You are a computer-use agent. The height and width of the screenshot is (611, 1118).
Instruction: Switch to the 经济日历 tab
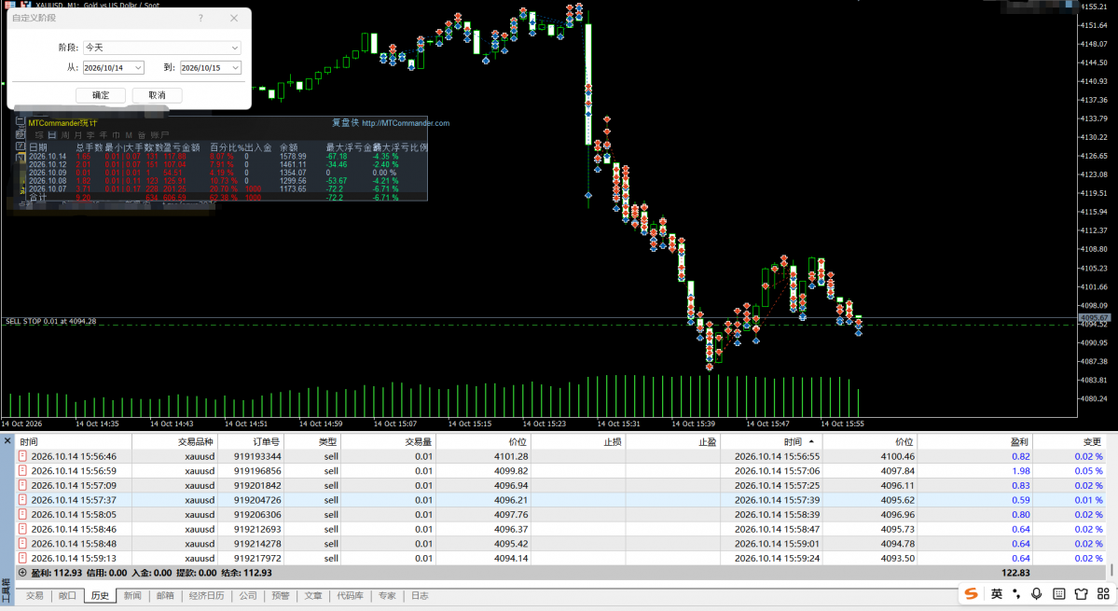[207, 595]
